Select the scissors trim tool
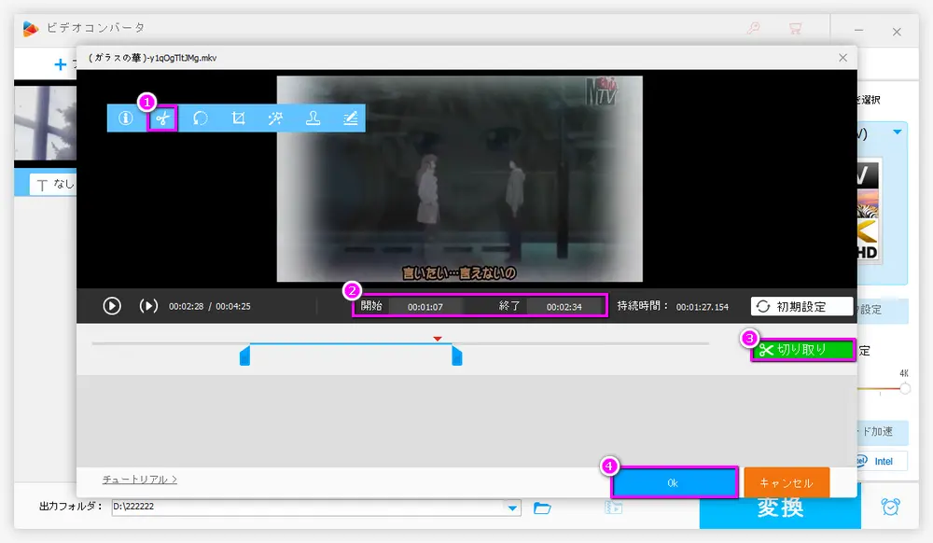The image size is (933, 543). pos(162,118)
